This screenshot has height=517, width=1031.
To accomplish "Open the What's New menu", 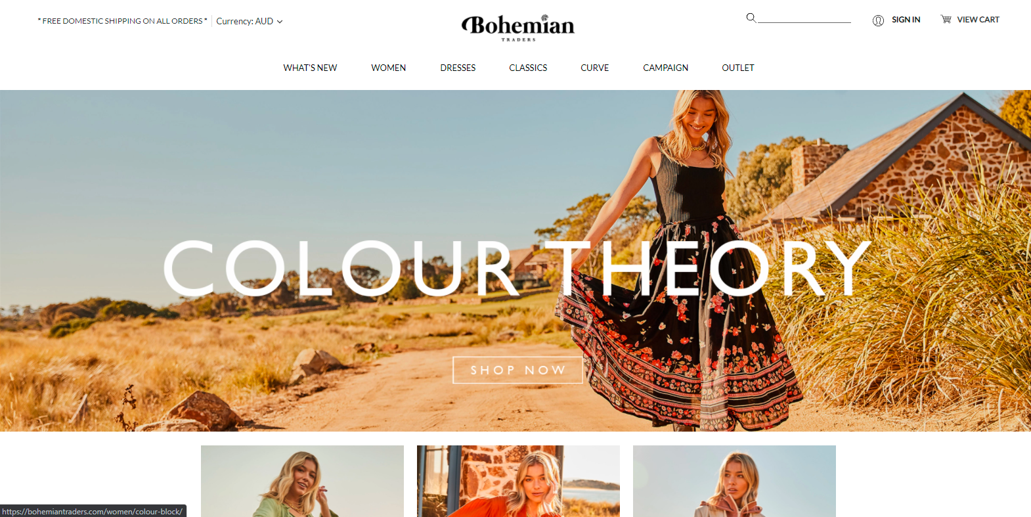I will [310, 68].
